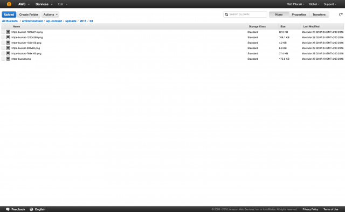Image resolution: width=345 pixels, height=212 pixels.
Task: Click the date in the https-bucket.png row
Action: click(322, 59)
